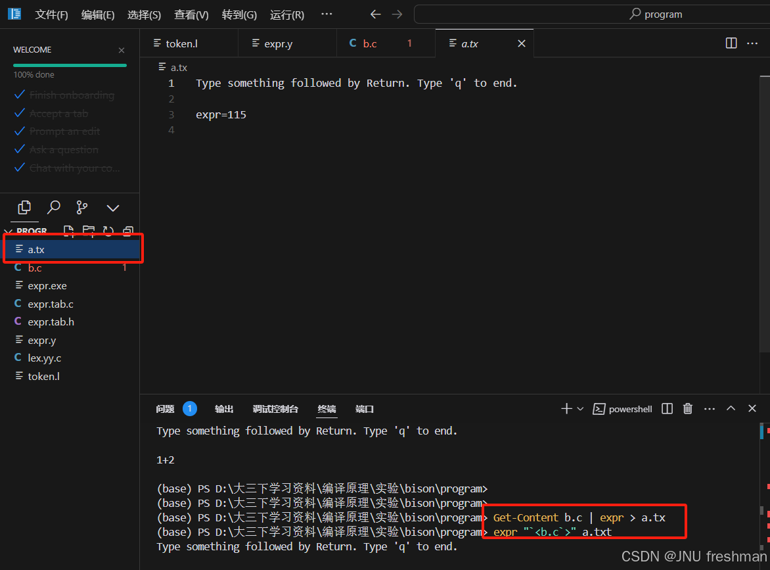
Task: Close the WELCOME onboarding panel
Action: 122,50
